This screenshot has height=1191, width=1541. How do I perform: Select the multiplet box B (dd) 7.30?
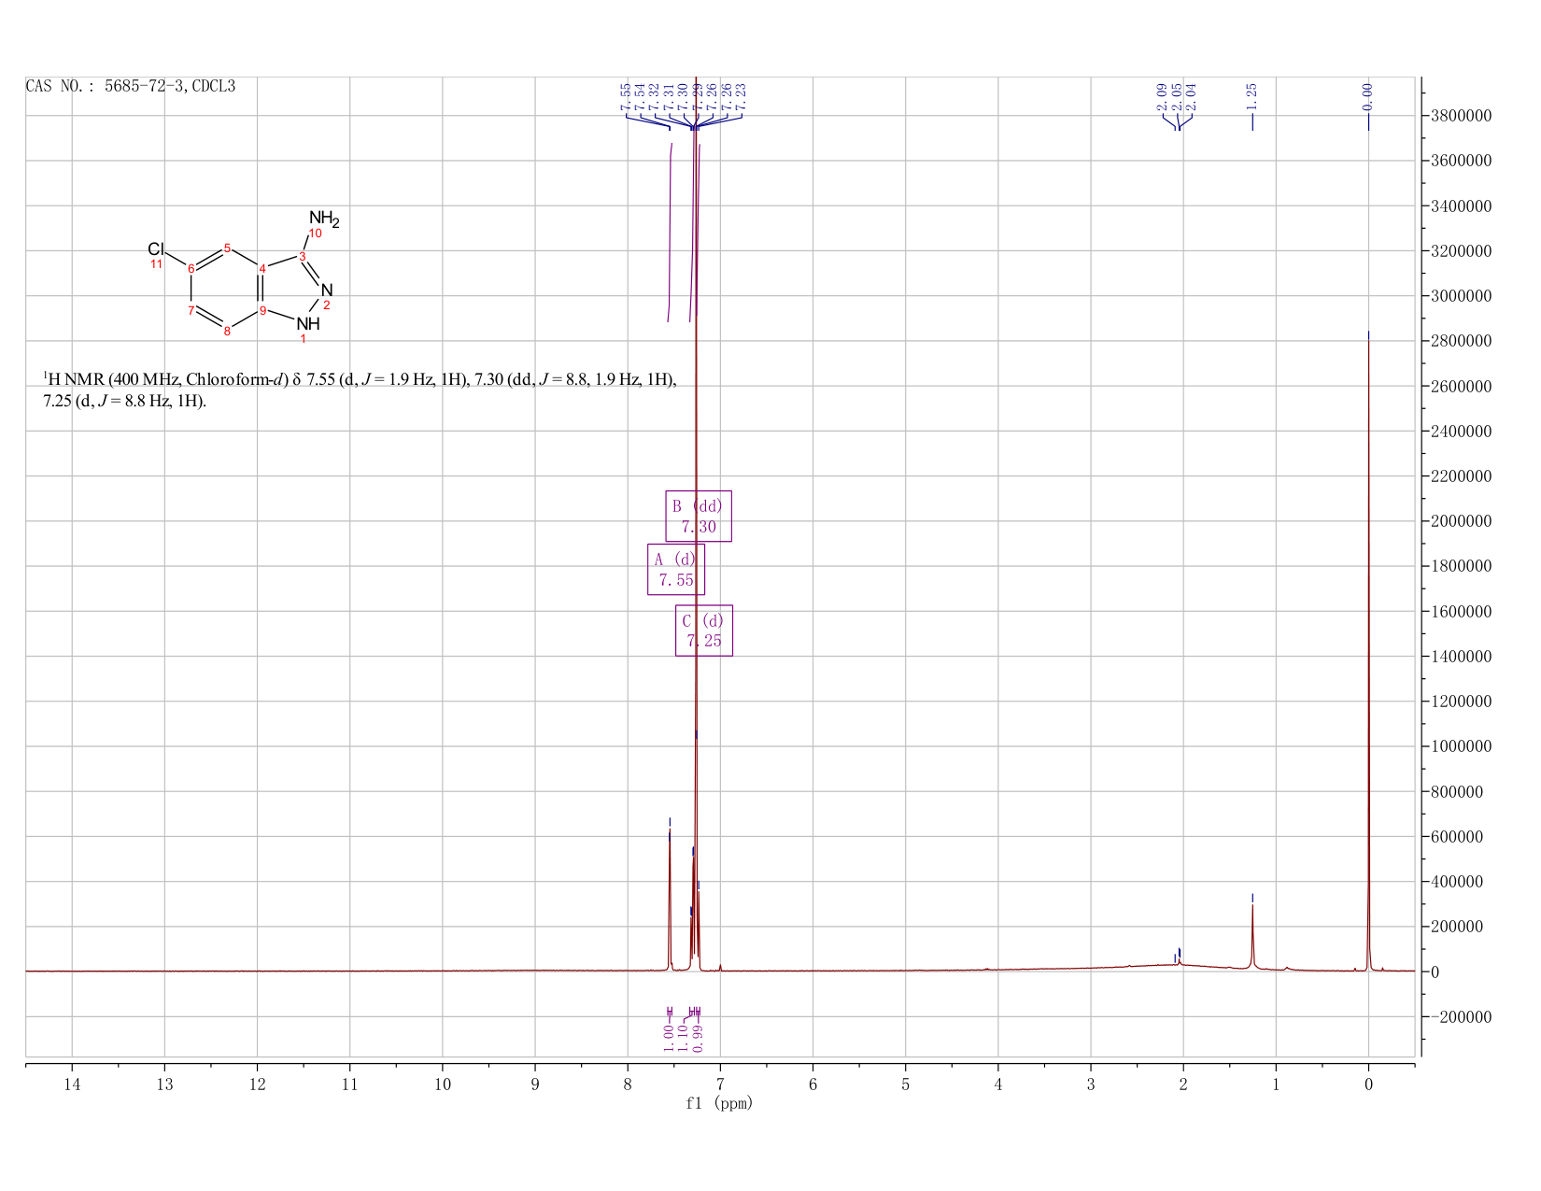pos(699,516)
